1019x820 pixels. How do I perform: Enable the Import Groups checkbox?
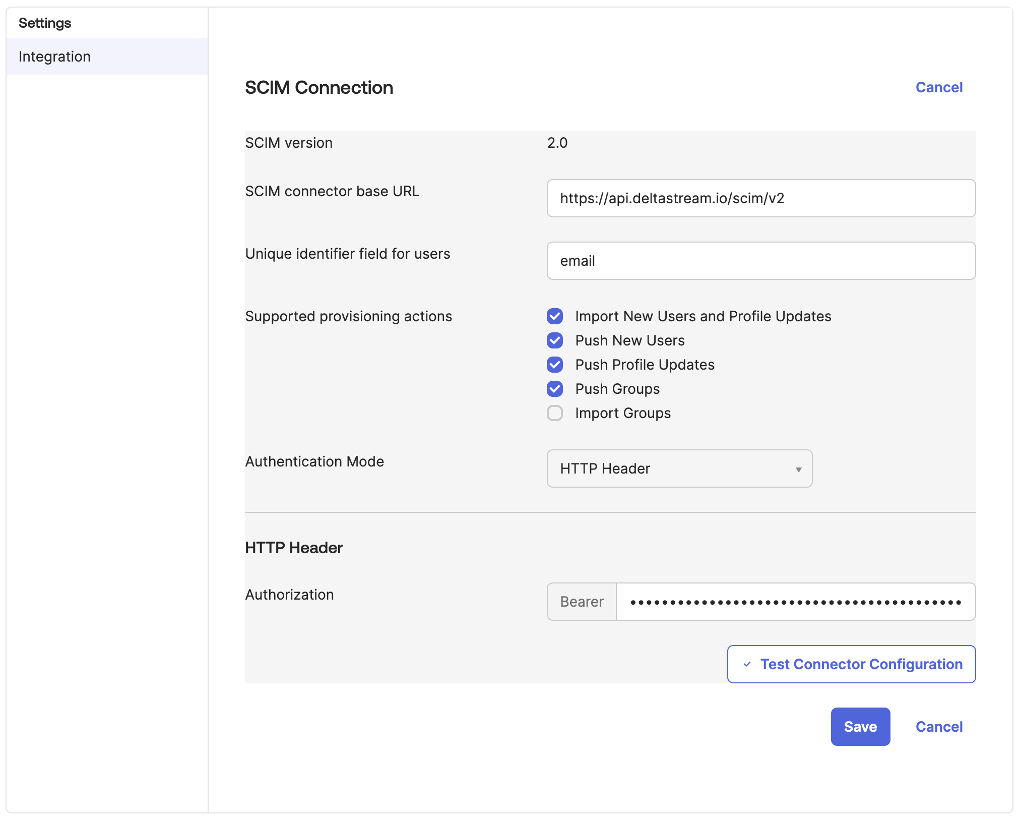pos(555,413)
